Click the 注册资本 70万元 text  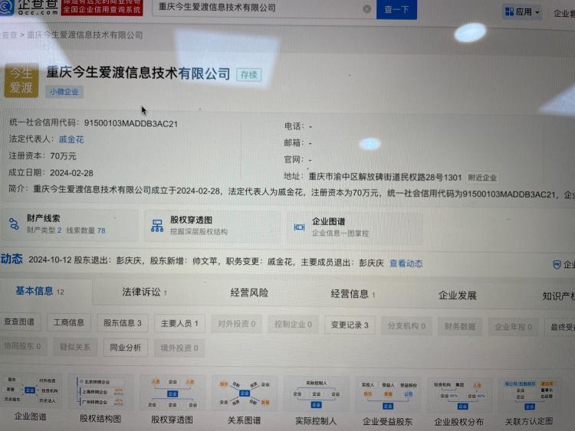(x=42, y=156)
